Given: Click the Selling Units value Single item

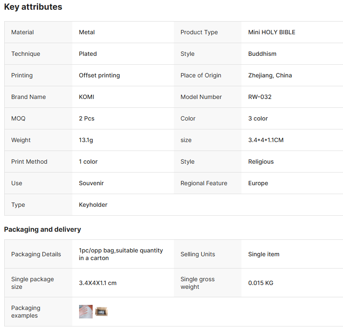Looking at the screenshot, I should click(x=263, y=254).
